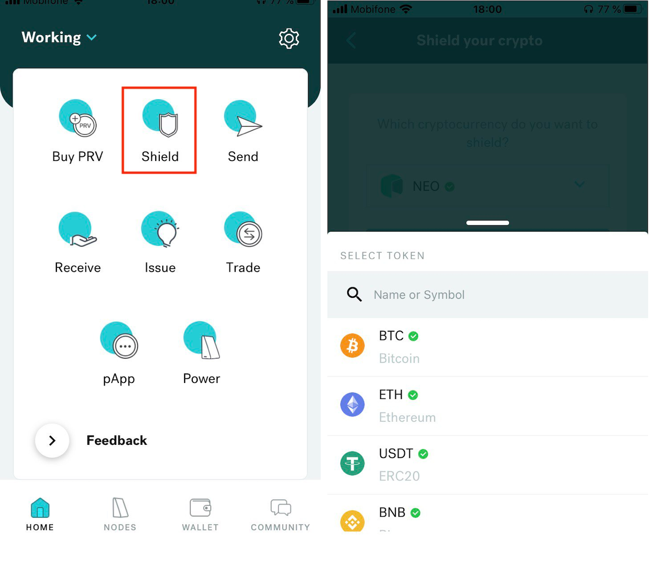Click the Name or Symbol search field

tap(488, 295)
